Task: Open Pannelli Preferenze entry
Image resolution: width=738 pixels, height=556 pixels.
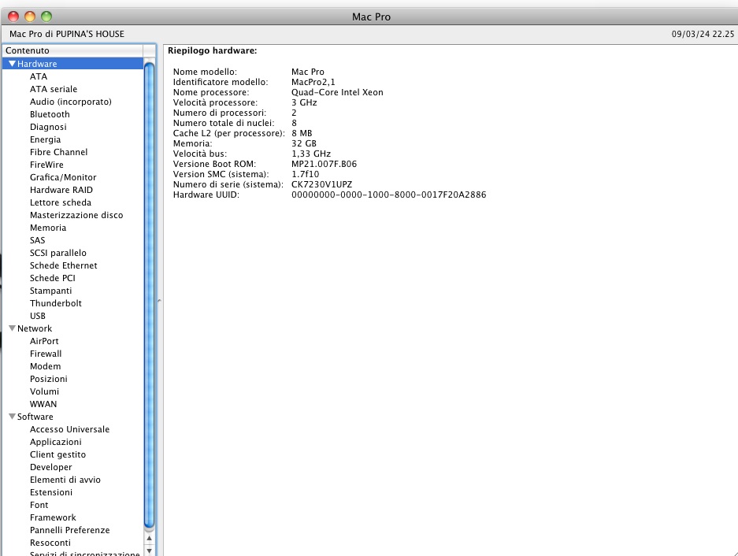Action: click(69, 530)
